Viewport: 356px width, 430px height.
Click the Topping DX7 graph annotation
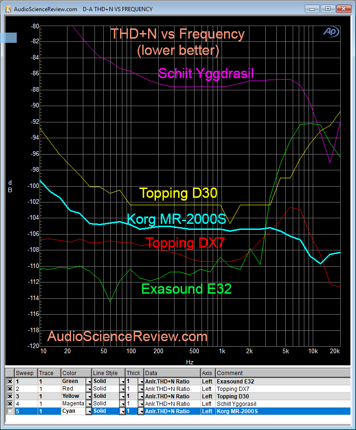tap(185, 243)
